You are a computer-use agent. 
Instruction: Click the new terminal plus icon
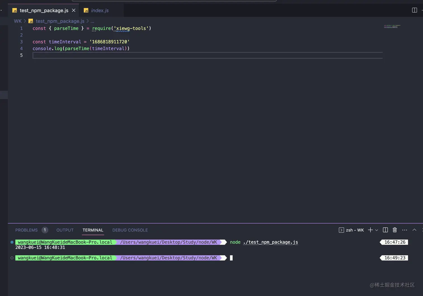click(370, 230)
